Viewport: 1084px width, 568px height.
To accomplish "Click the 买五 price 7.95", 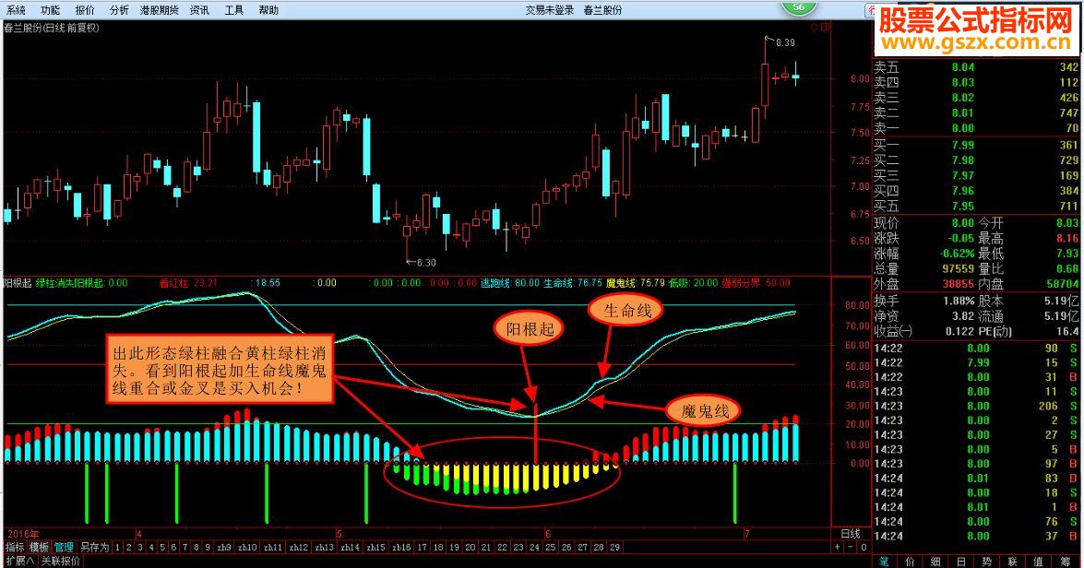I will click(x=962, y=206).
